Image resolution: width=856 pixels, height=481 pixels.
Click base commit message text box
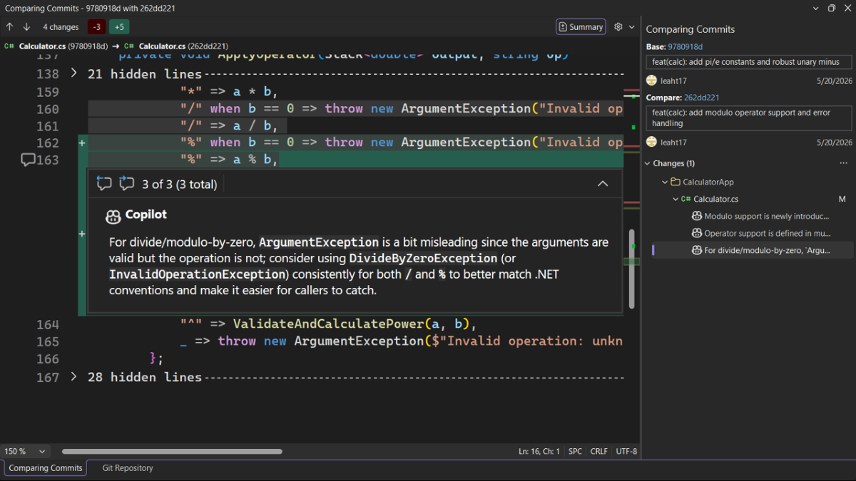click(749, 62)
